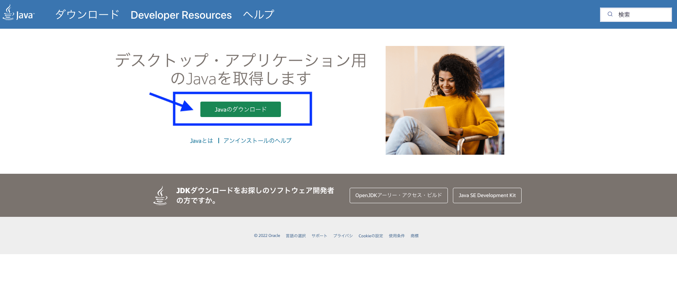Open Cookieの設定 footer link

(371, 236)
